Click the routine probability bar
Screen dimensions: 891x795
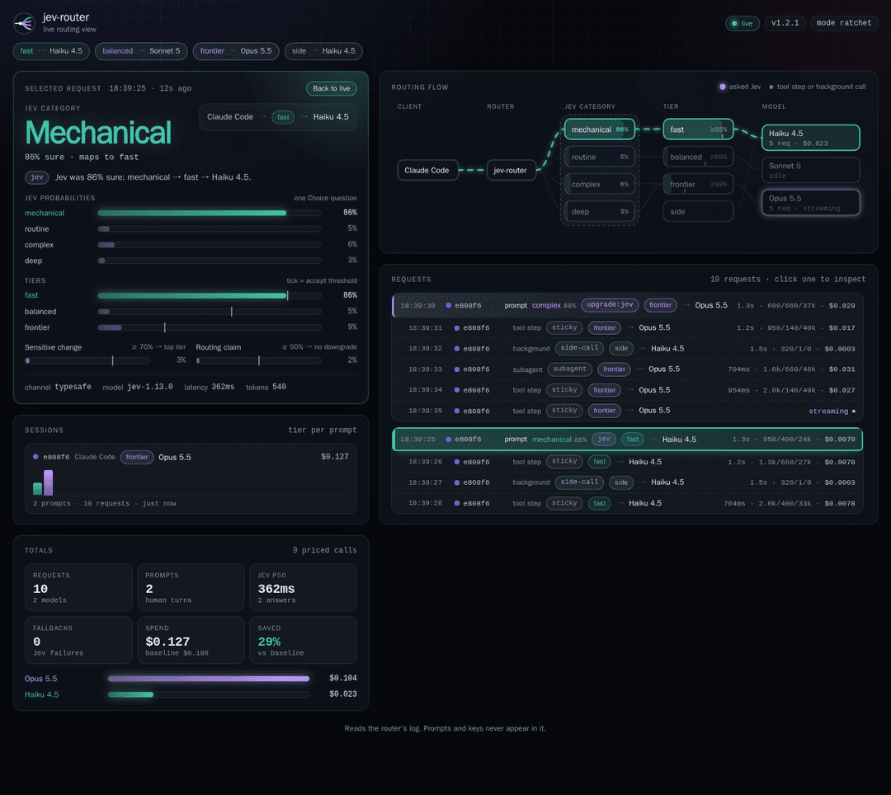(209, 228)
